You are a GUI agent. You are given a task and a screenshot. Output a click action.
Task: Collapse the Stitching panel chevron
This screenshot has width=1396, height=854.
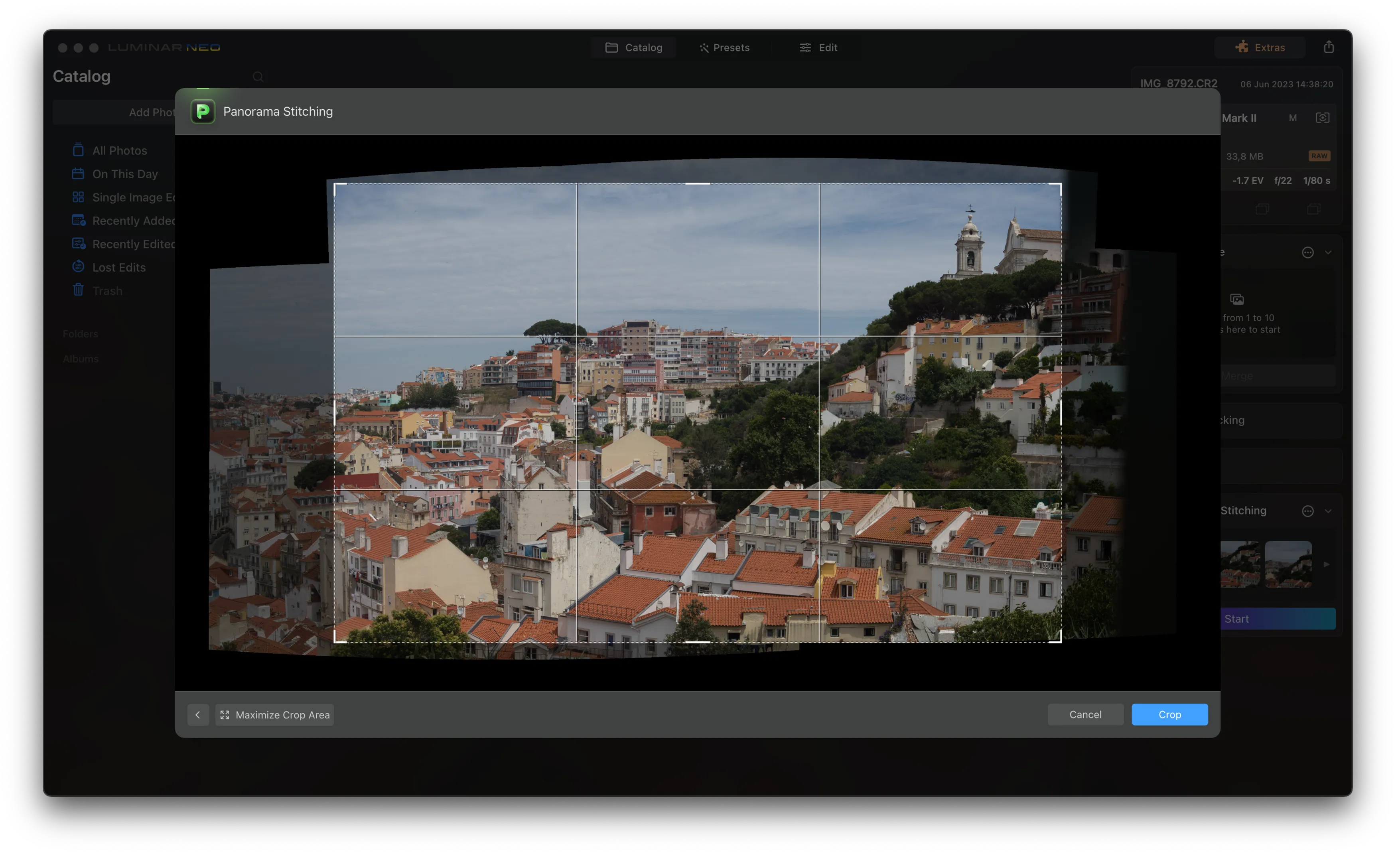pos(1328,511)
